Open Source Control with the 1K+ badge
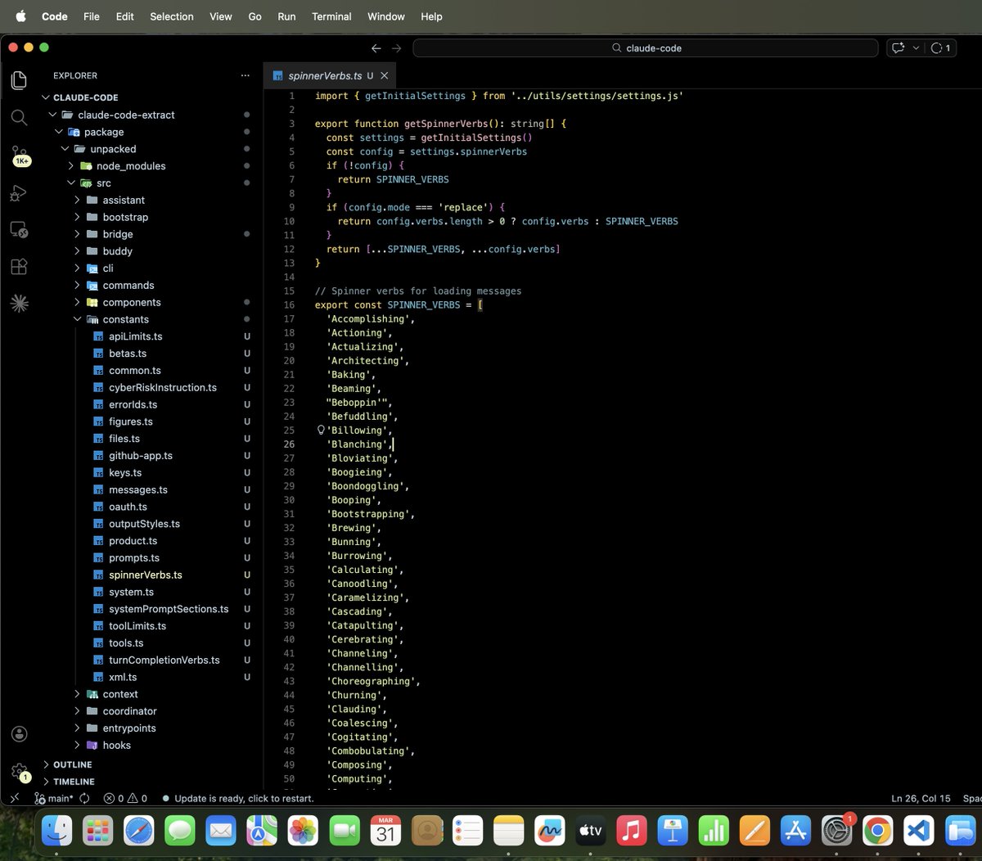Screen dimensions: 982x861 pyautogui.click(x=19, y=156)
